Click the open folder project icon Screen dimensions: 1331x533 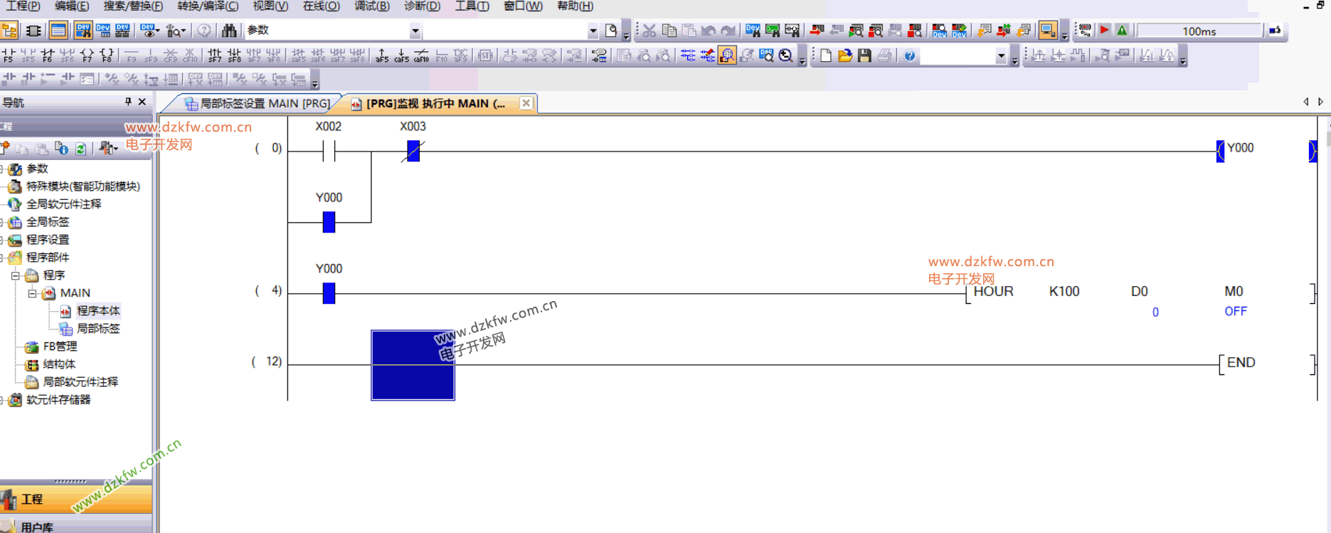click(x=845, y=56)
